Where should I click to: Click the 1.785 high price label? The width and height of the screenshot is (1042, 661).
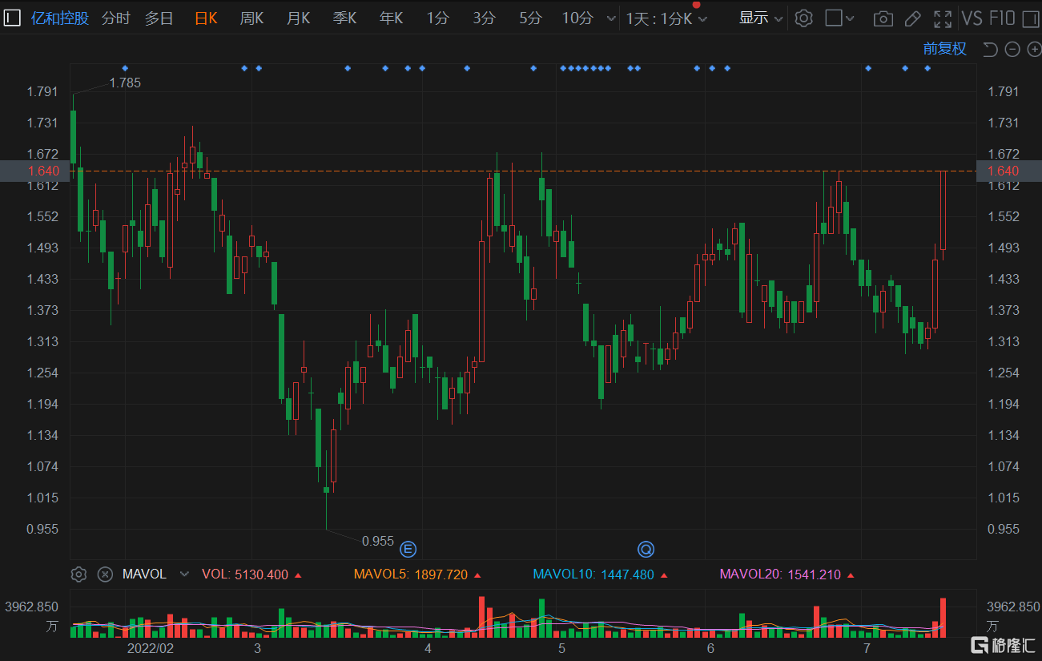(x=125, y=83)
